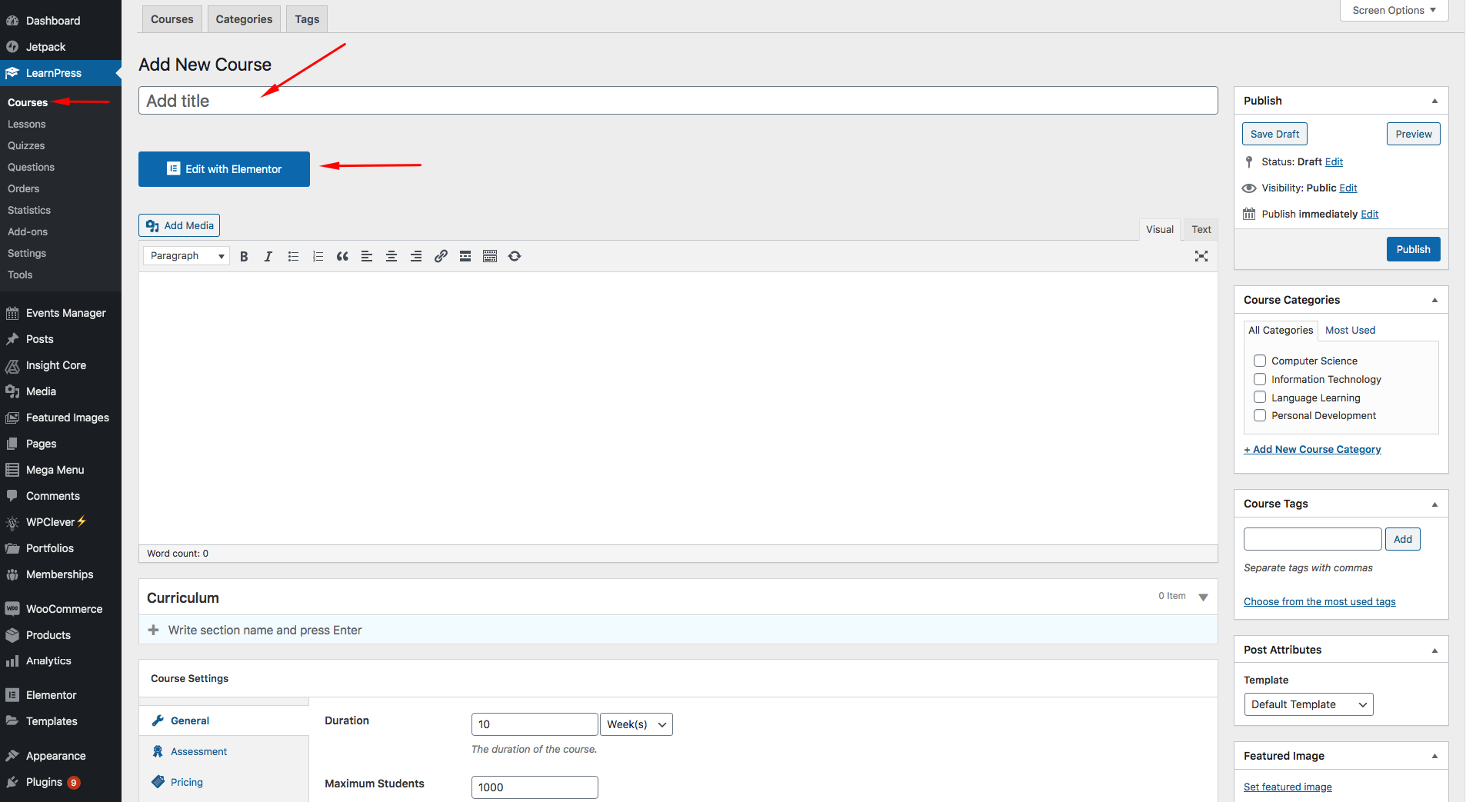
Task: Open Default Template dropdown
Action: pos(1308,704)
